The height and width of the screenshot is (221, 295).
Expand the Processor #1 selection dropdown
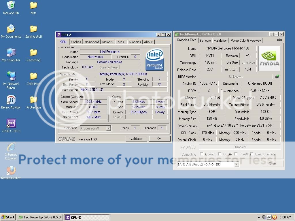pos(108,128)
